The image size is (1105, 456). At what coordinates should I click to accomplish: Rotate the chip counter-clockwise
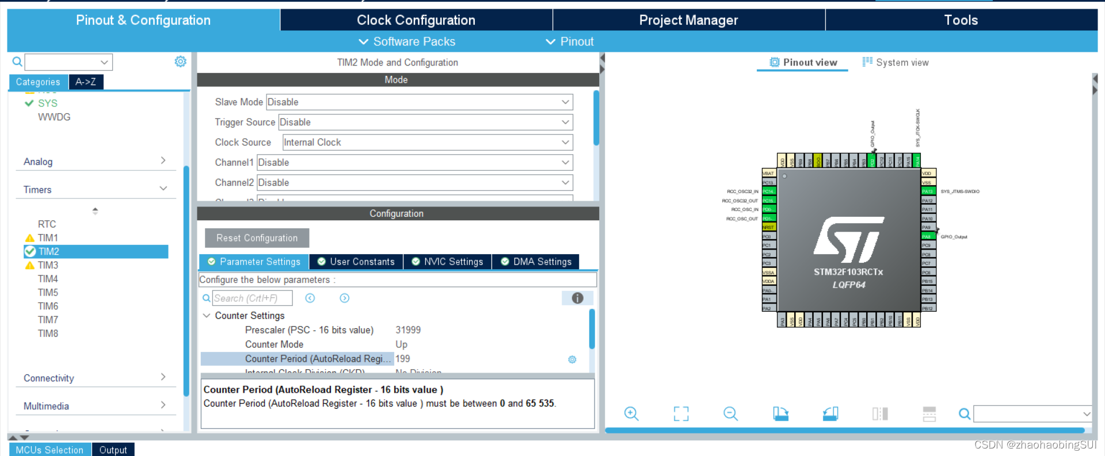point(830,413)
